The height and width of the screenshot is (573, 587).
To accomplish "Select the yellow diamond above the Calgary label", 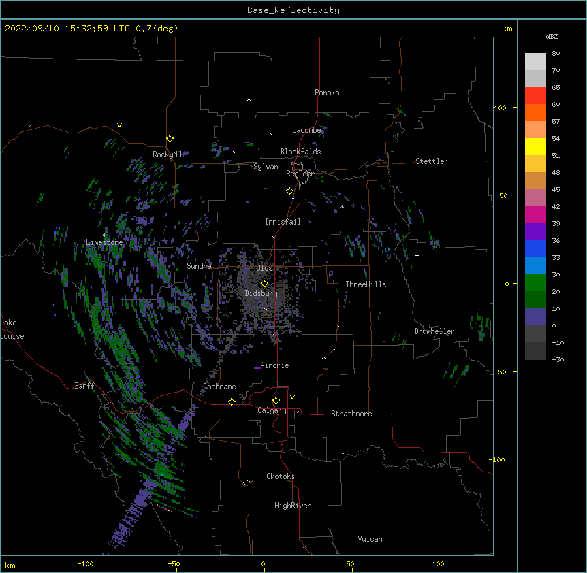I will (276, 401).
